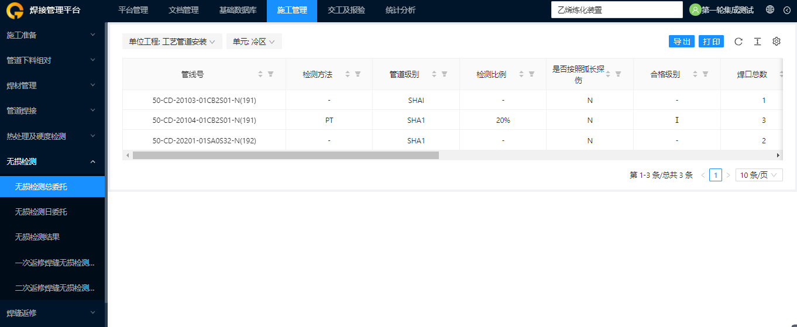797x327 pixels.
Task: Click the 第一轮集成测试 username
Action: [x=727, y=10]
